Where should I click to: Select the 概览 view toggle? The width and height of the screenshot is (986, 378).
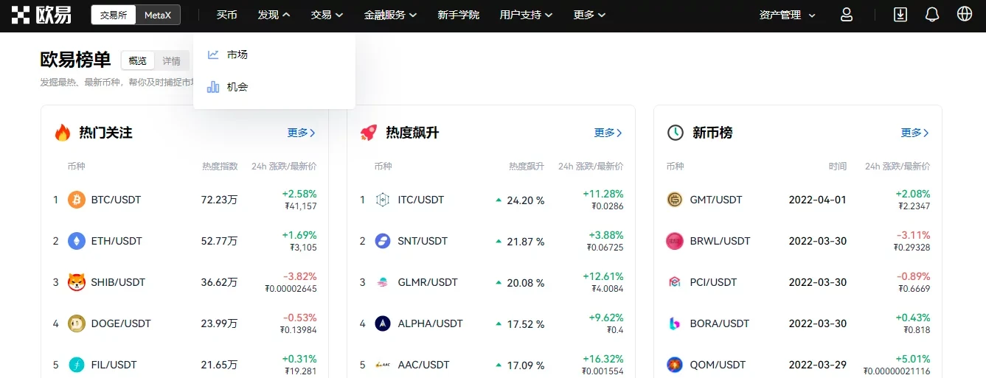point(138,61)
